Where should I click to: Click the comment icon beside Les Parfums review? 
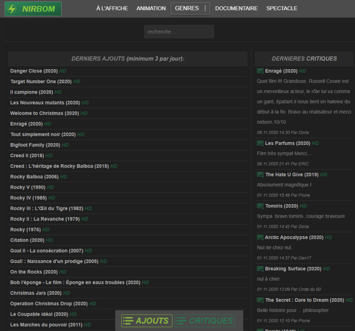click(260, 143)
